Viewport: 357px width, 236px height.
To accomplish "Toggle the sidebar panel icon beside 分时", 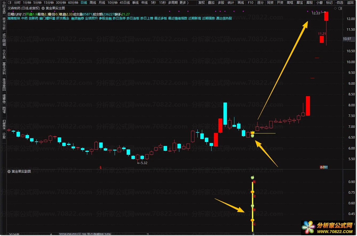I will coord(10,3).
